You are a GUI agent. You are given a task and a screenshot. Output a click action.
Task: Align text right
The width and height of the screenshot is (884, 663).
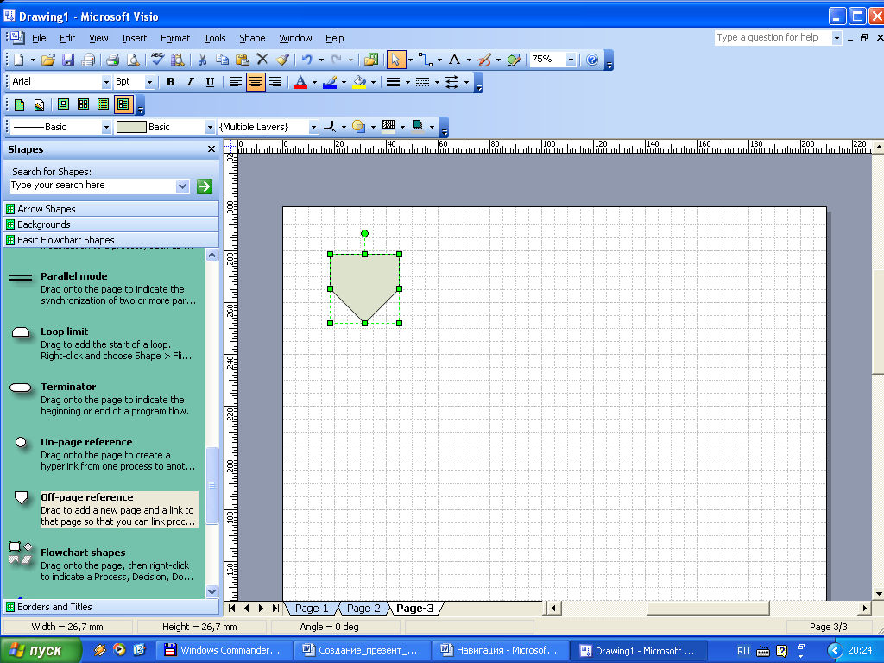[275, 82]
